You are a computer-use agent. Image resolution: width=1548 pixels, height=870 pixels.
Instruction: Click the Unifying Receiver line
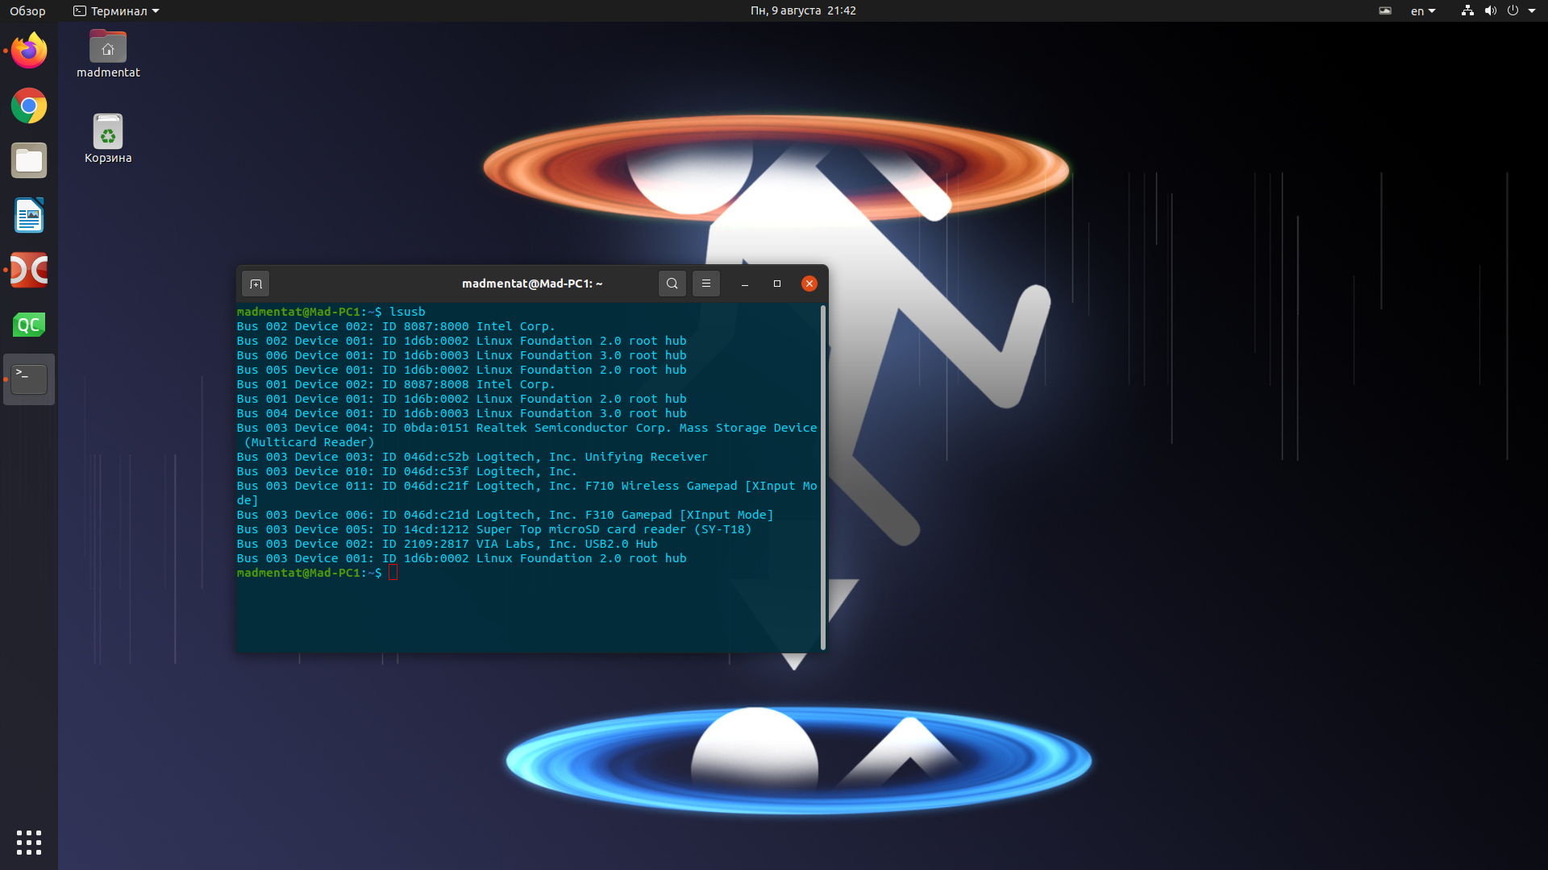(x=472, y=457)
